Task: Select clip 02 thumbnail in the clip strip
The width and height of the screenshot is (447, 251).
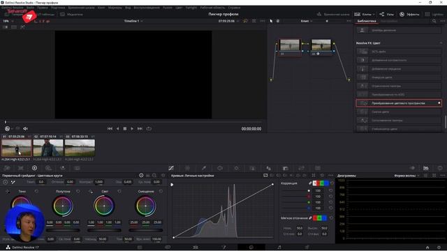Action: [48, 148]
